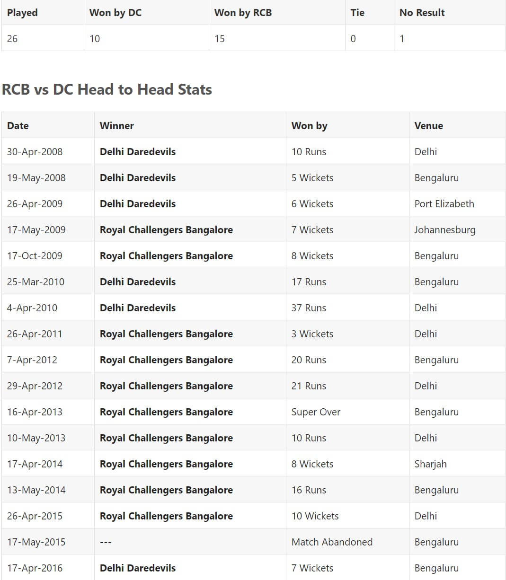Click the Port Elizabeth venue cell

(444, 204)
